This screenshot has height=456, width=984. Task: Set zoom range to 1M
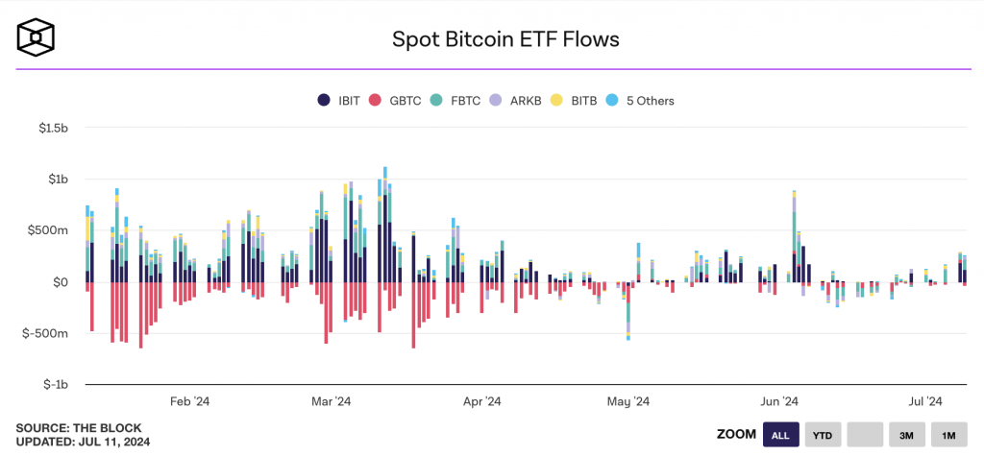click(948, 435)
